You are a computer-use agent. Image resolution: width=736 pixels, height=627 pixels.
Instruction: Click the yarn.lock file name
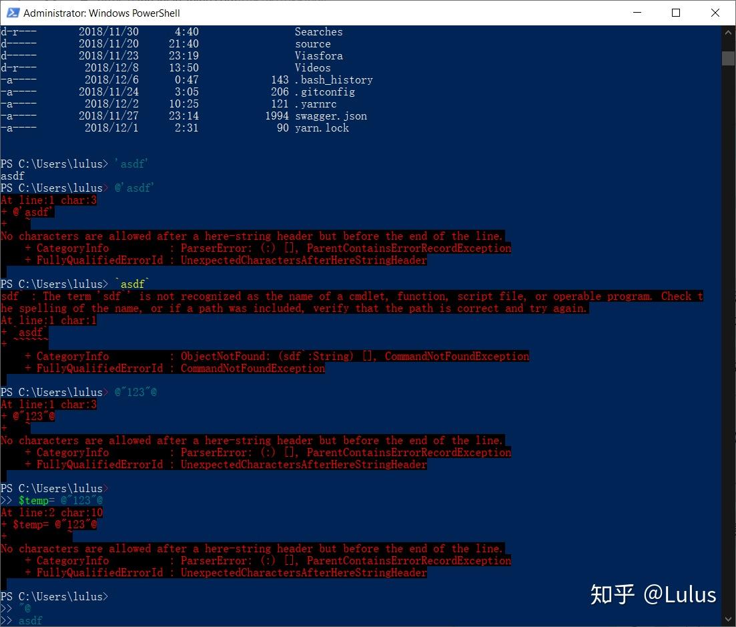click(x=322, y=128)
